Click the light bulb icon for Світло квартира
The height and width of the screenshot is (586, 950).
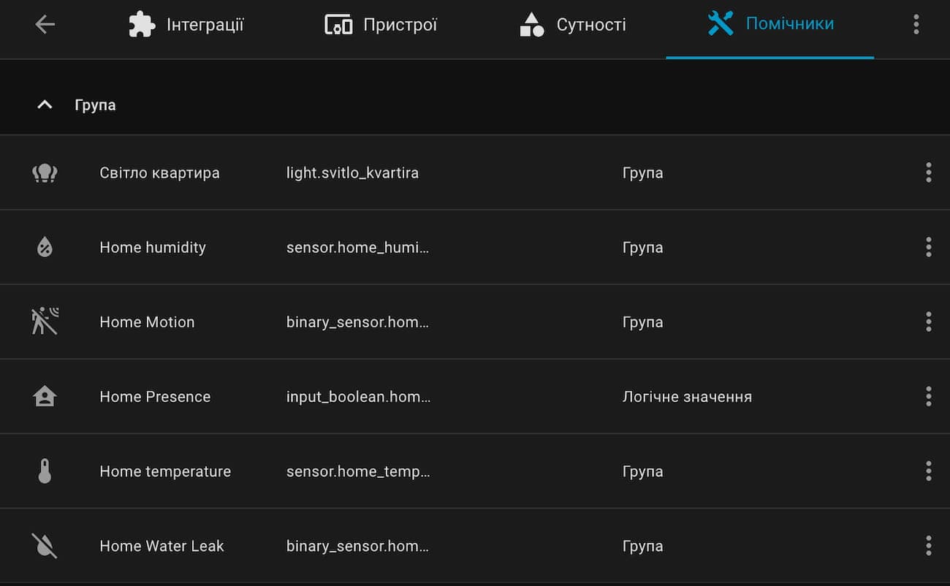point(45,172)
